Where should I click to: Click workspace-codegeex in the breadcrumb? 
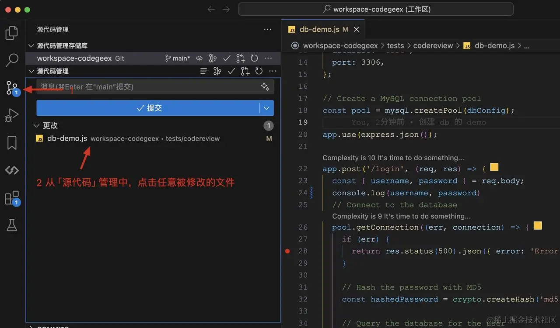point(340,45)
